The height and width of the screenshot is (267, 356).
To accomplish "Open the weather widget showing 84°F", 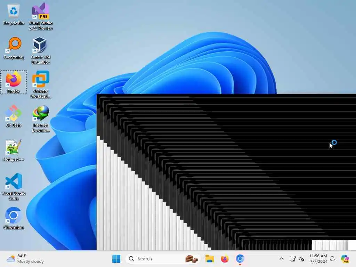I will pyautogui.click(x=25, y=259).
